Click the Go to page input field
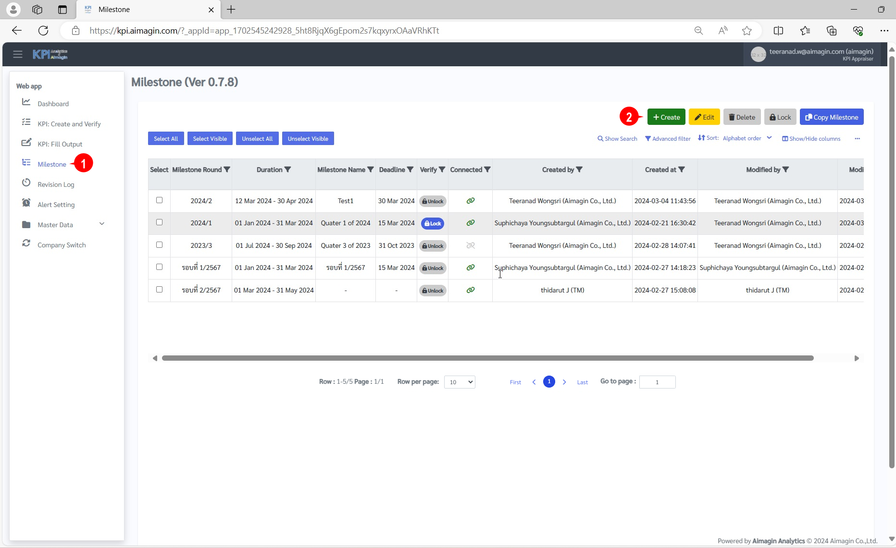 (657, 382)
